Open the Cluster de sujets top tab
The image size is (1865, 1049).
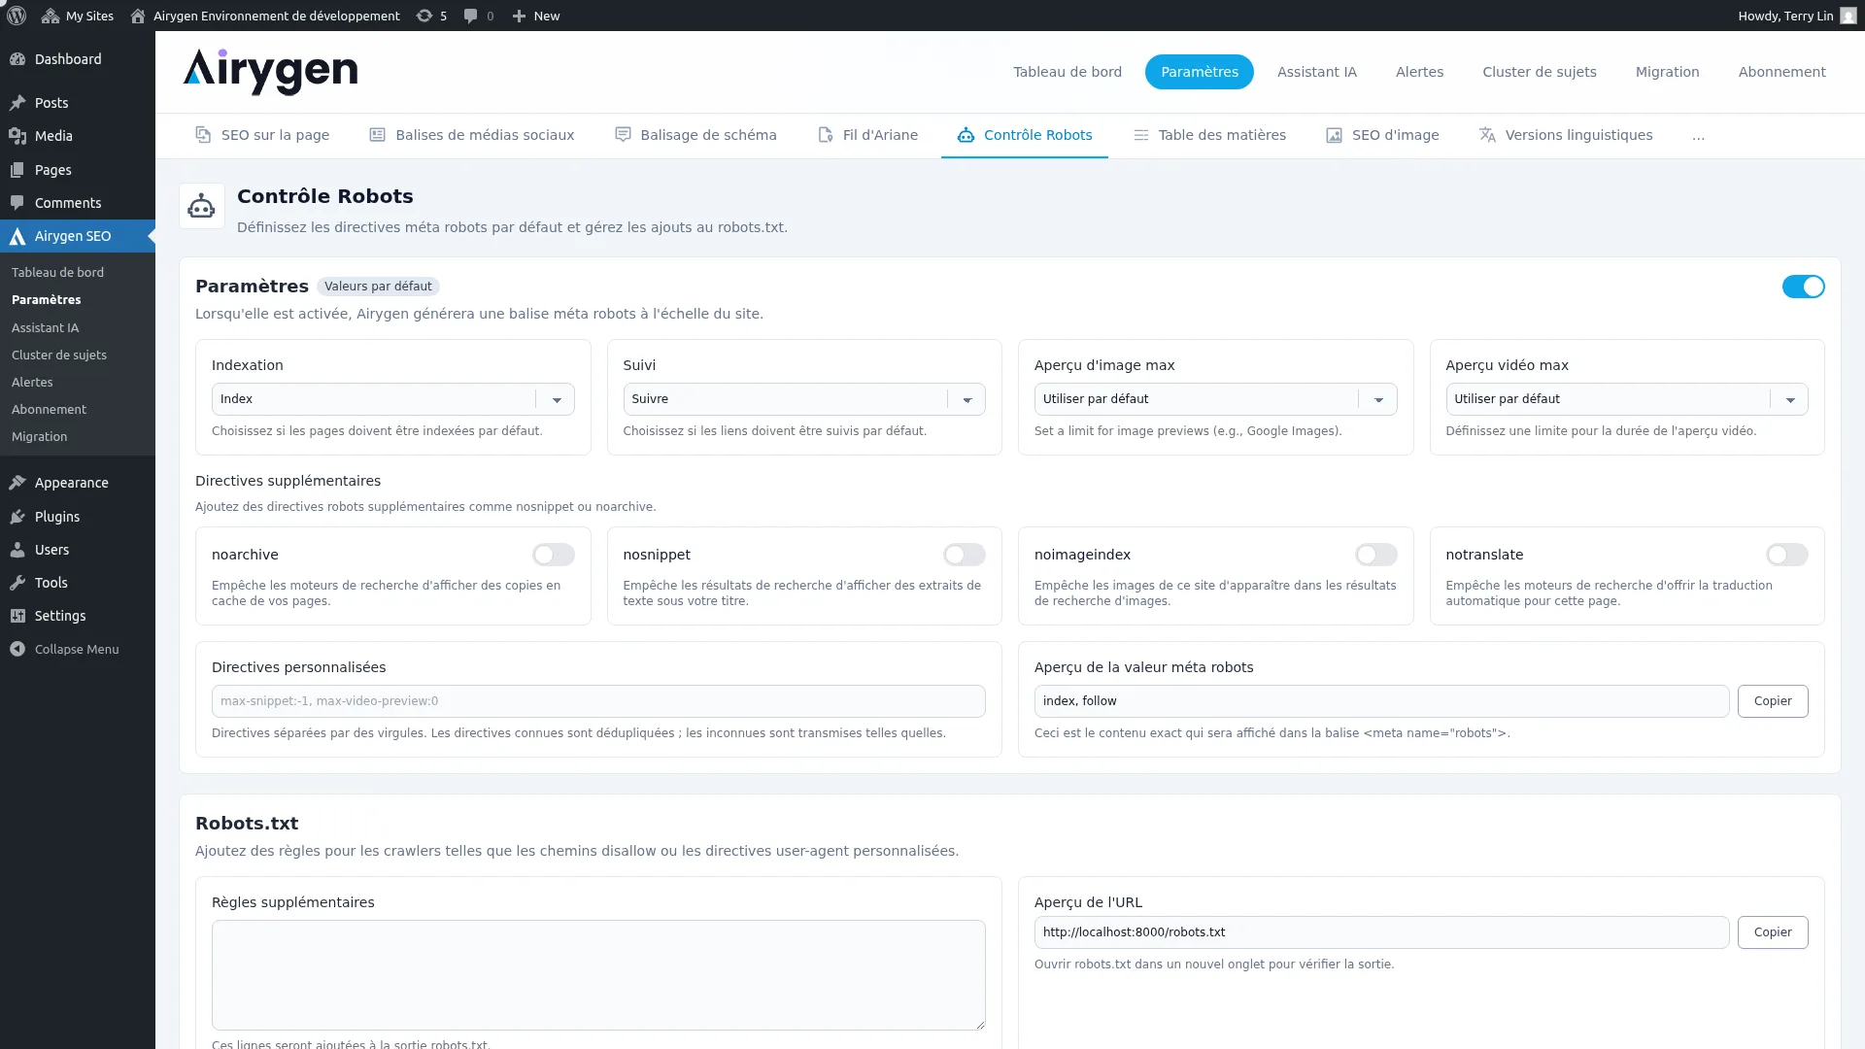[x=1540, y=72]
